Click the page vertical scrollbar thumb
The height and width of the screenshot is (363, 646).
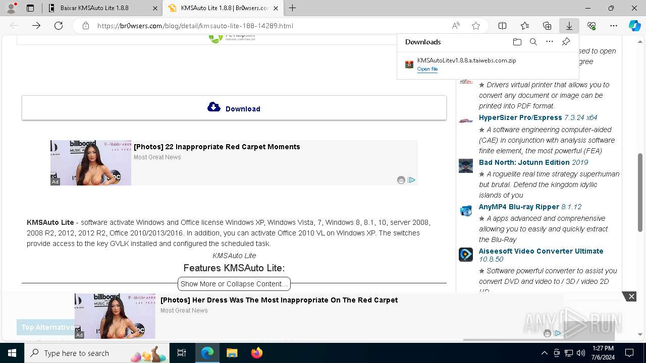[640, 192]
